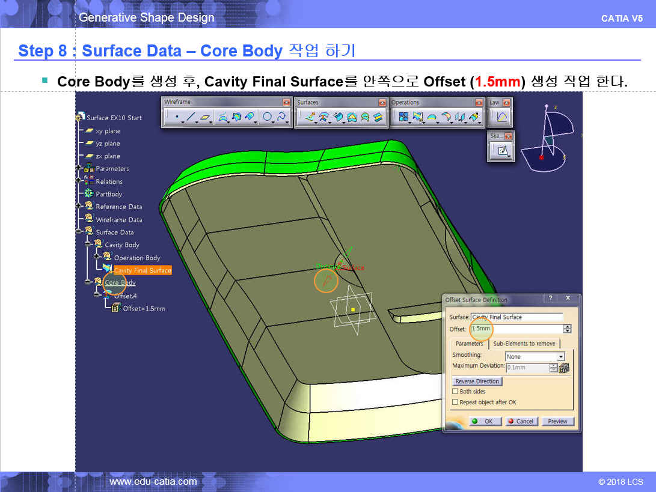
Task: Click the Extrude icon in Surfaces toolbar
Action: tap(310, 117)
